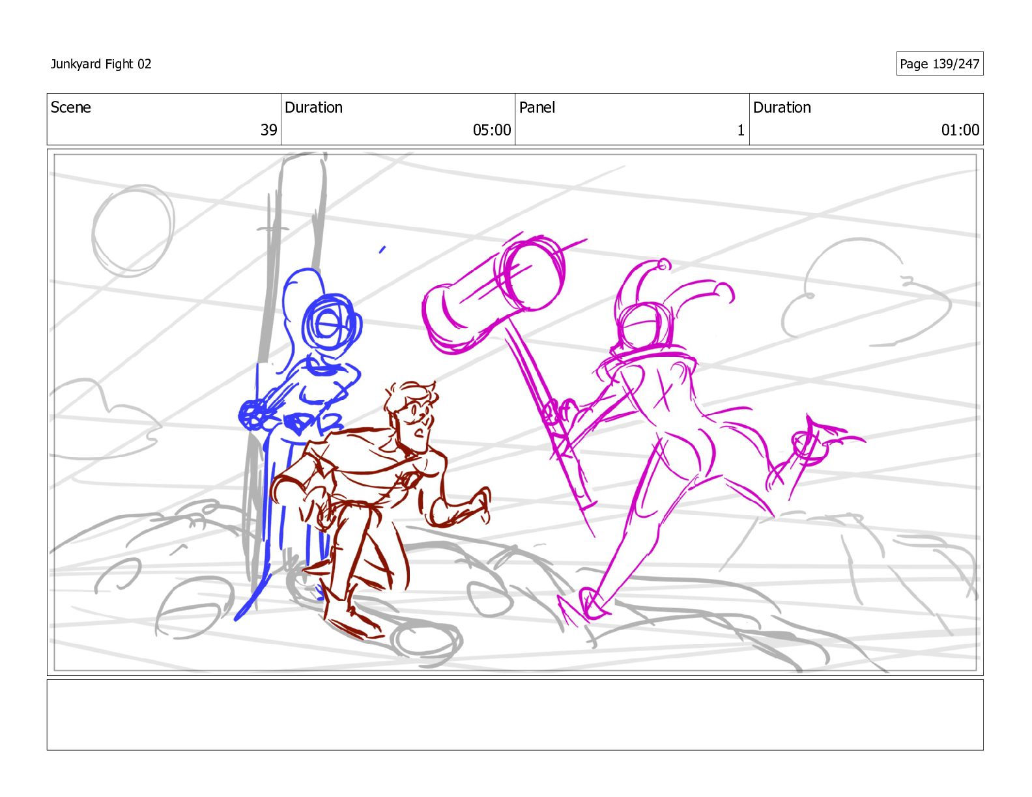
Task: Click the scene number '39'
Action: click(x=269, y=130)
